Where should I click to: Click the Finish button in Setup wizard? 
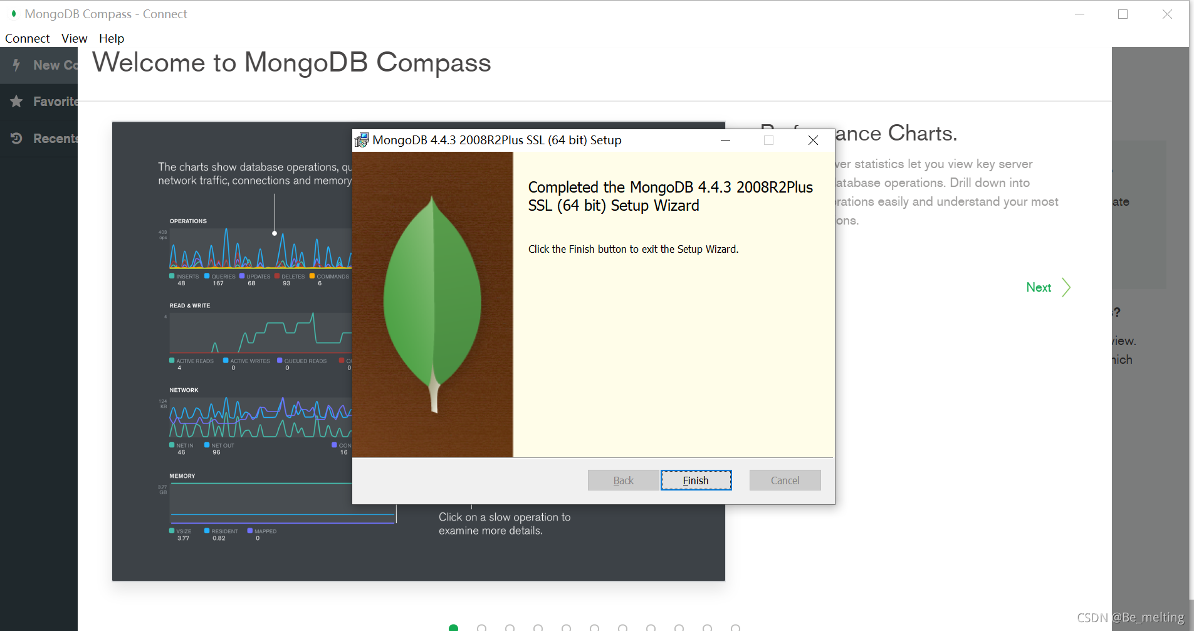tap(696, 480)
